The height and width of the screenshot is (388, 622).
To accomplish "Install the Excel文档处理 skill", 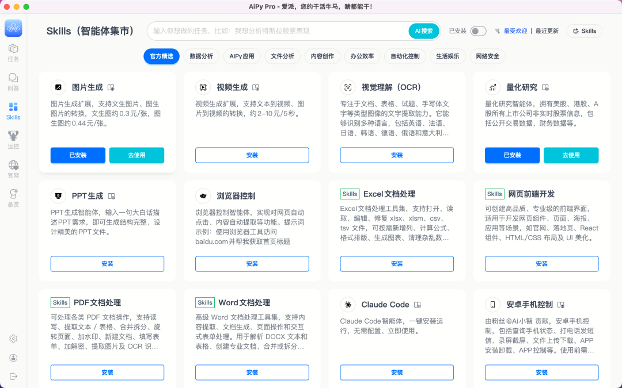I will (x=396, y=264).
